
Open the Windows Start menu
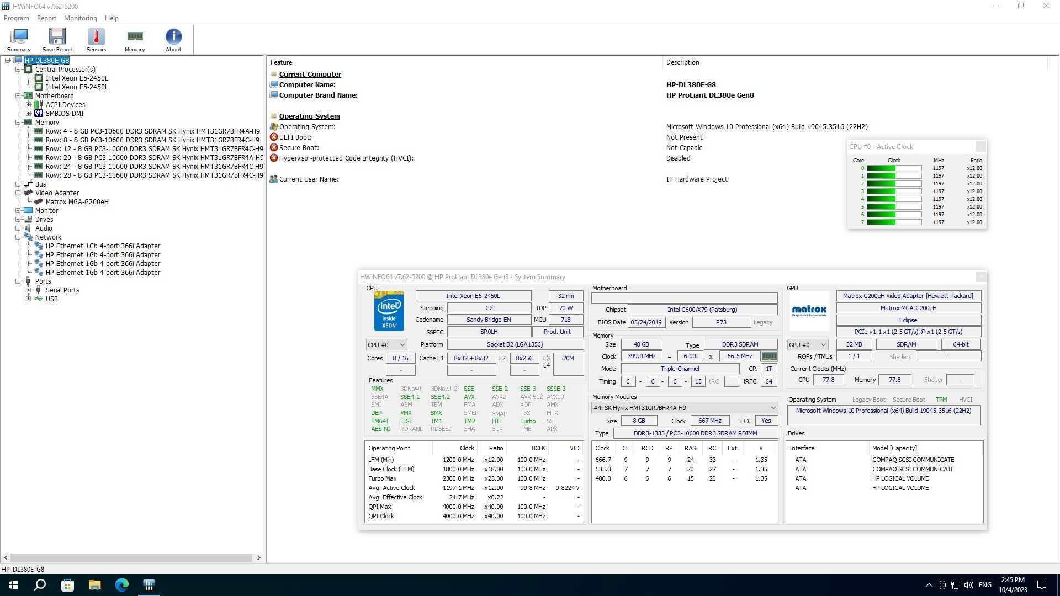(x=13, y=585)
